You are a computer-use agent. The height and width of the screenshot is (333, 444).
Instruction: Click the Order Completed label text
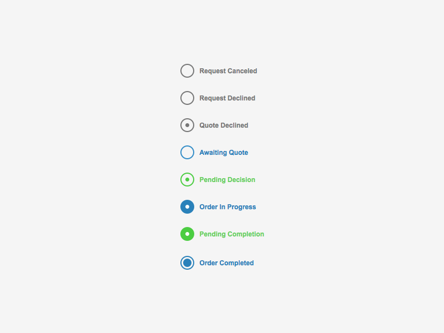point(226,263)
